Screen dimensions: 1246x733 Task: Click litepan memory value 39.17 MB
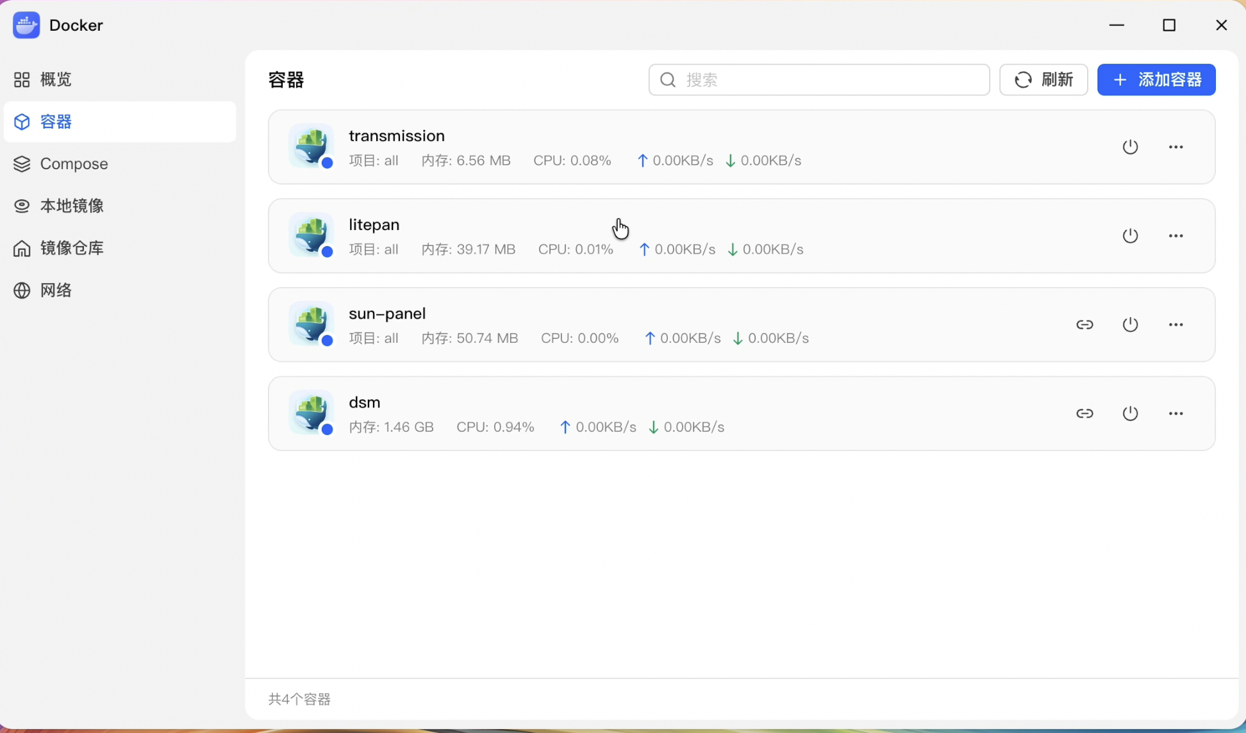tap(486, 249)
